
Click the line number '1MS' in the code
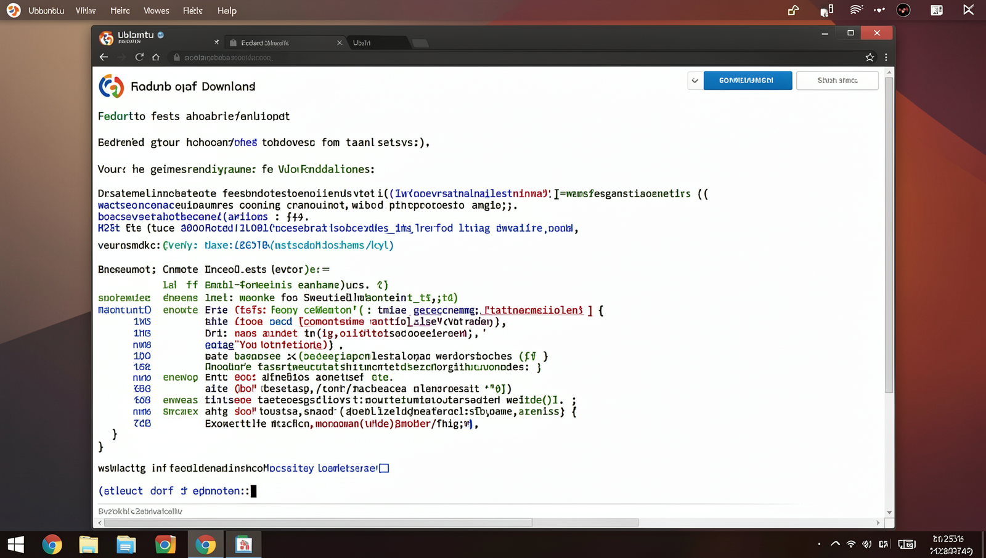[142, 321]
